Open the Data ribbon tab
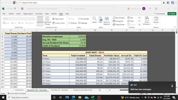 click(x=47, y=14)
